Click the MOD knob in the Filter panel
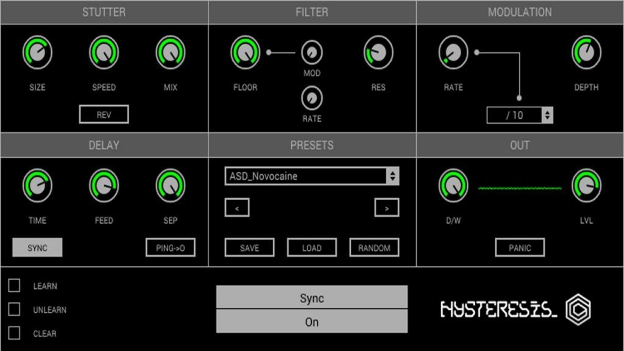The width and height of the screenshot is (624, 351). (x=312, y=52)
